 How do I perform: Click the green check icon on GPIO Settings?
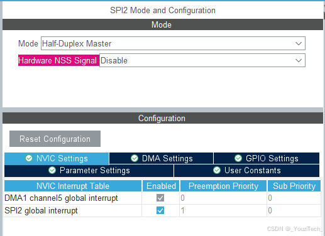pyautogui.click(x=238, y=158)
